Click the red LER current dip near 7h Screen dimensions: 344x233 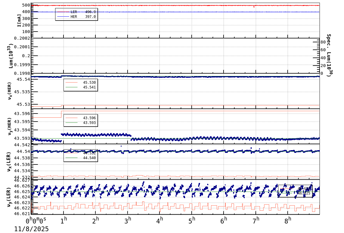254,7
